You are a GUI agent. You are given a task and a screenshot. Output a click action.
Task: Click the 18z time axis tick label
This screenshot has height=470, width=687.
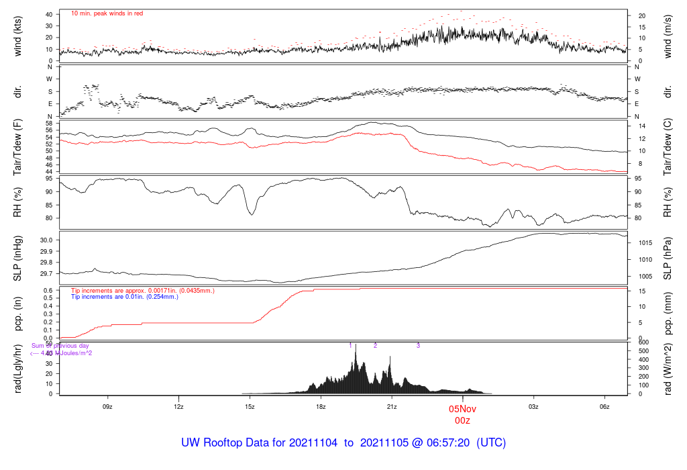(321, 407)
